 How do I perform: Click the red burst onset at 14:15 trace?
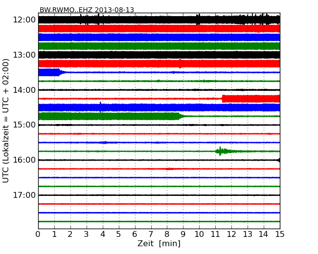click(x=223, y=99)
